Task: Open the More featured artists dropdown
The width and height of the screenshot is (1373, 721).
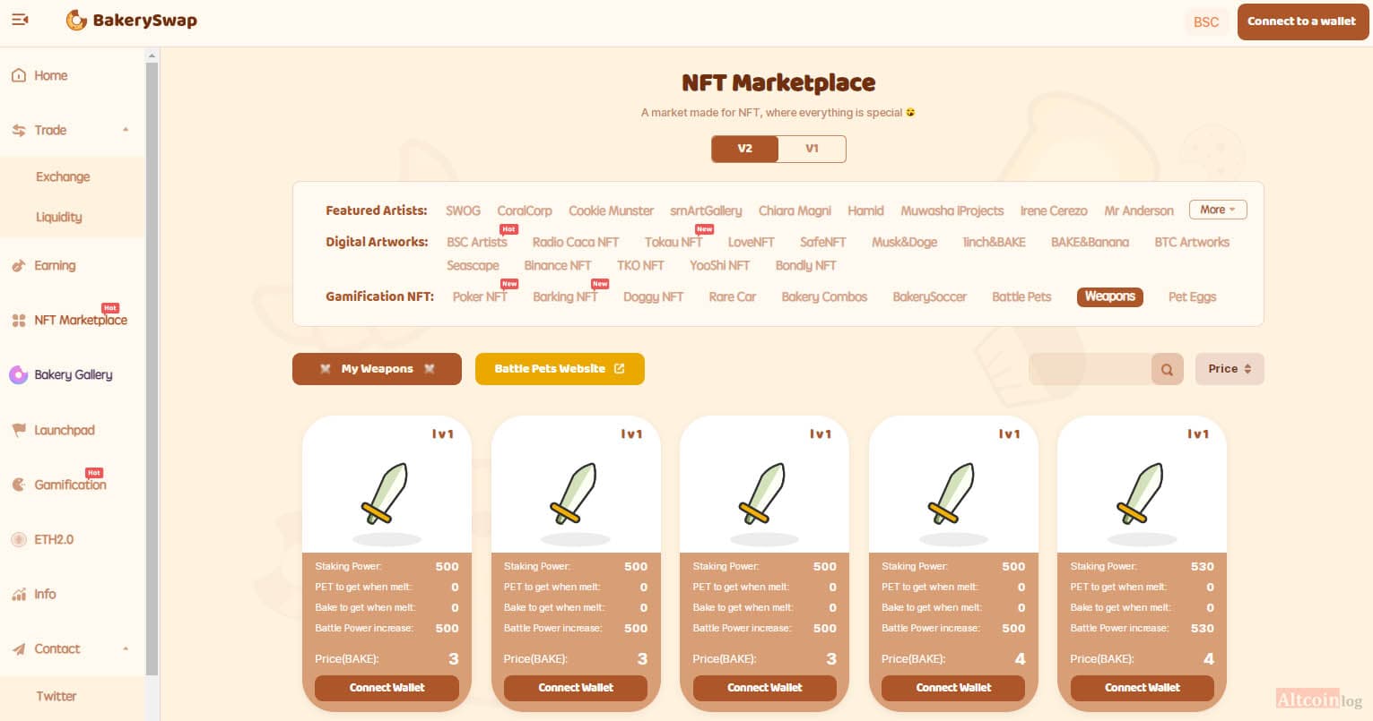Action: (x=1218, y=210)
